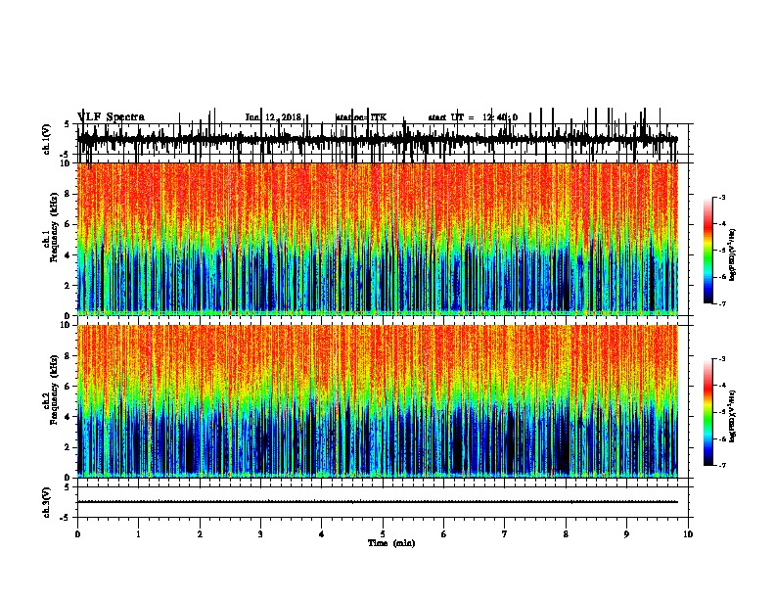Viewport: 775px width, 599px height.
Task: Click time-axis tick label "9"
Action: pyautogui.click(x=626, y=534)
